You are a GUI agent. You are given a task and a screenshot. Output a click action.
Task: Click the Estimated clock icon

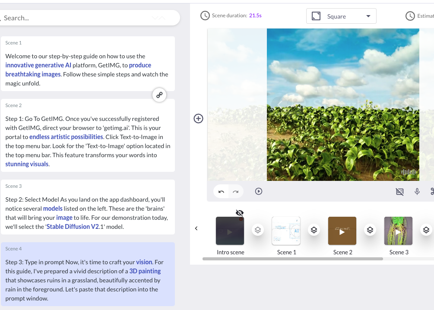[x=410, y=16]
